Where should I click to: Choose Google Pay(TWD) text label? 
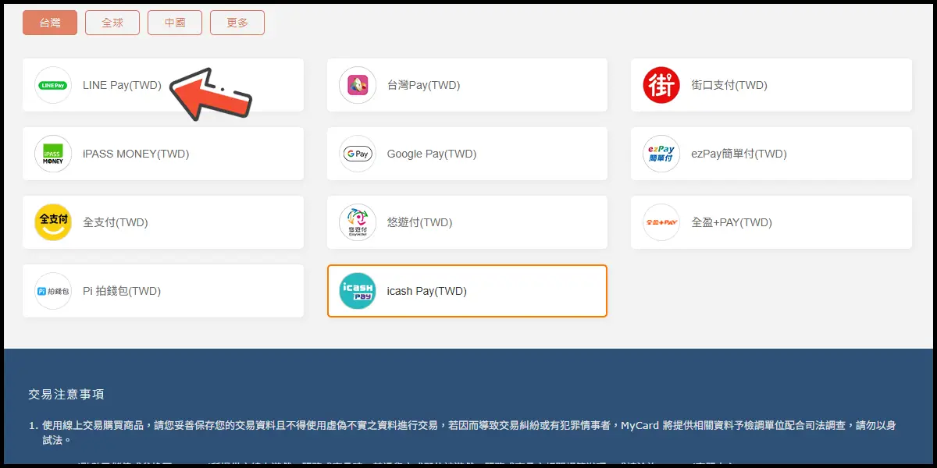[x=431, y=154]
